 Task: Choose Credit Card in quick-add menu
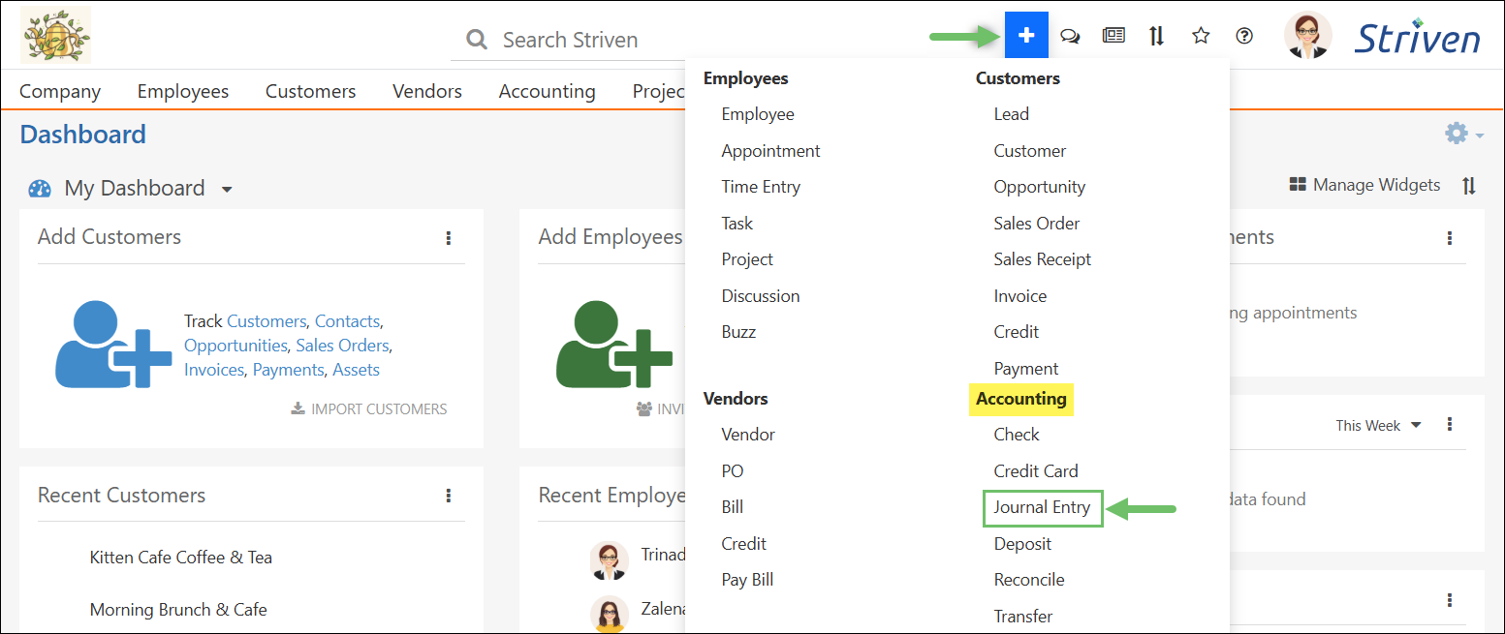[1035, 471]
